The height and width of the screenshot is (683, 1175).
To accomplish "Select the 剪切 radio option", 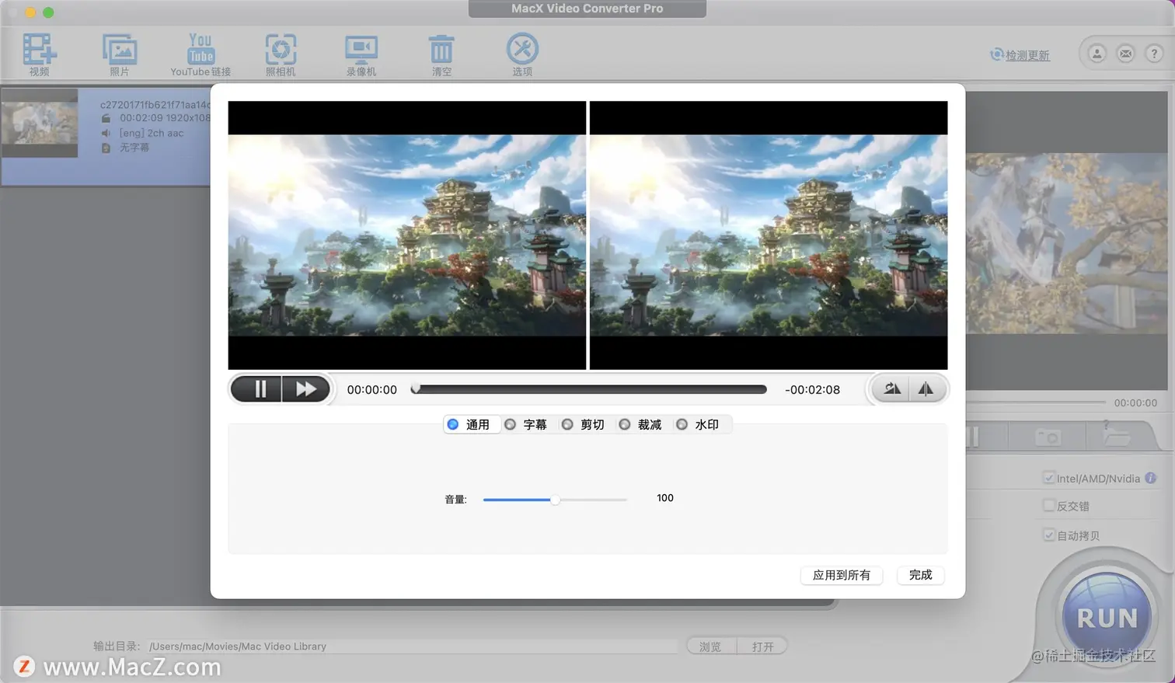I will [567, 424].
